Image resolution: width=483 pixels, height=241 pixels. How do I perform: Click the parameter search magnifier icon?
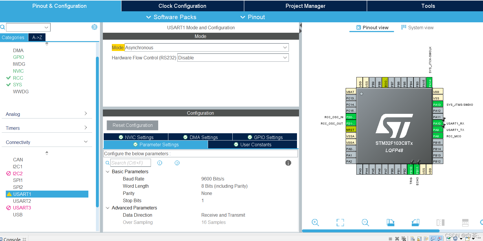107,163
